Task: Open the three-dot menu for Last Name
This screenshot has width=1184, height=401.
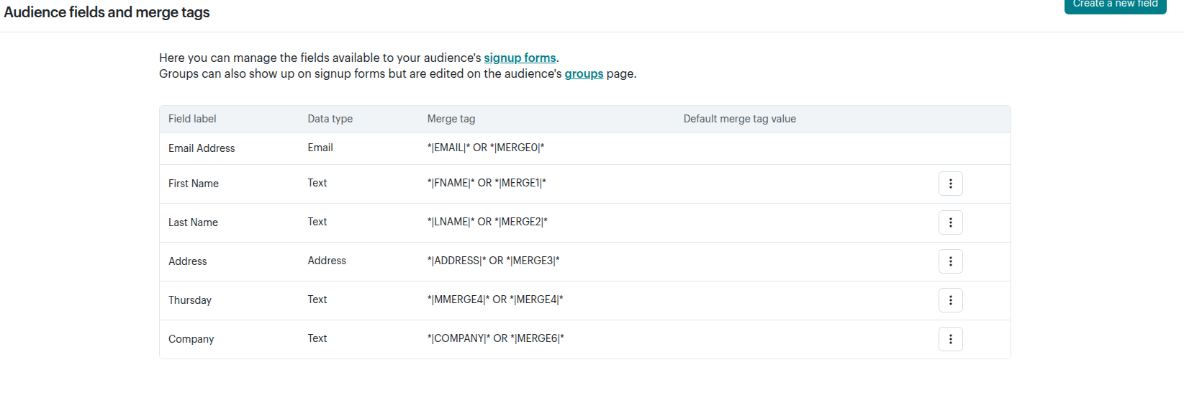Action: (950, 222)
